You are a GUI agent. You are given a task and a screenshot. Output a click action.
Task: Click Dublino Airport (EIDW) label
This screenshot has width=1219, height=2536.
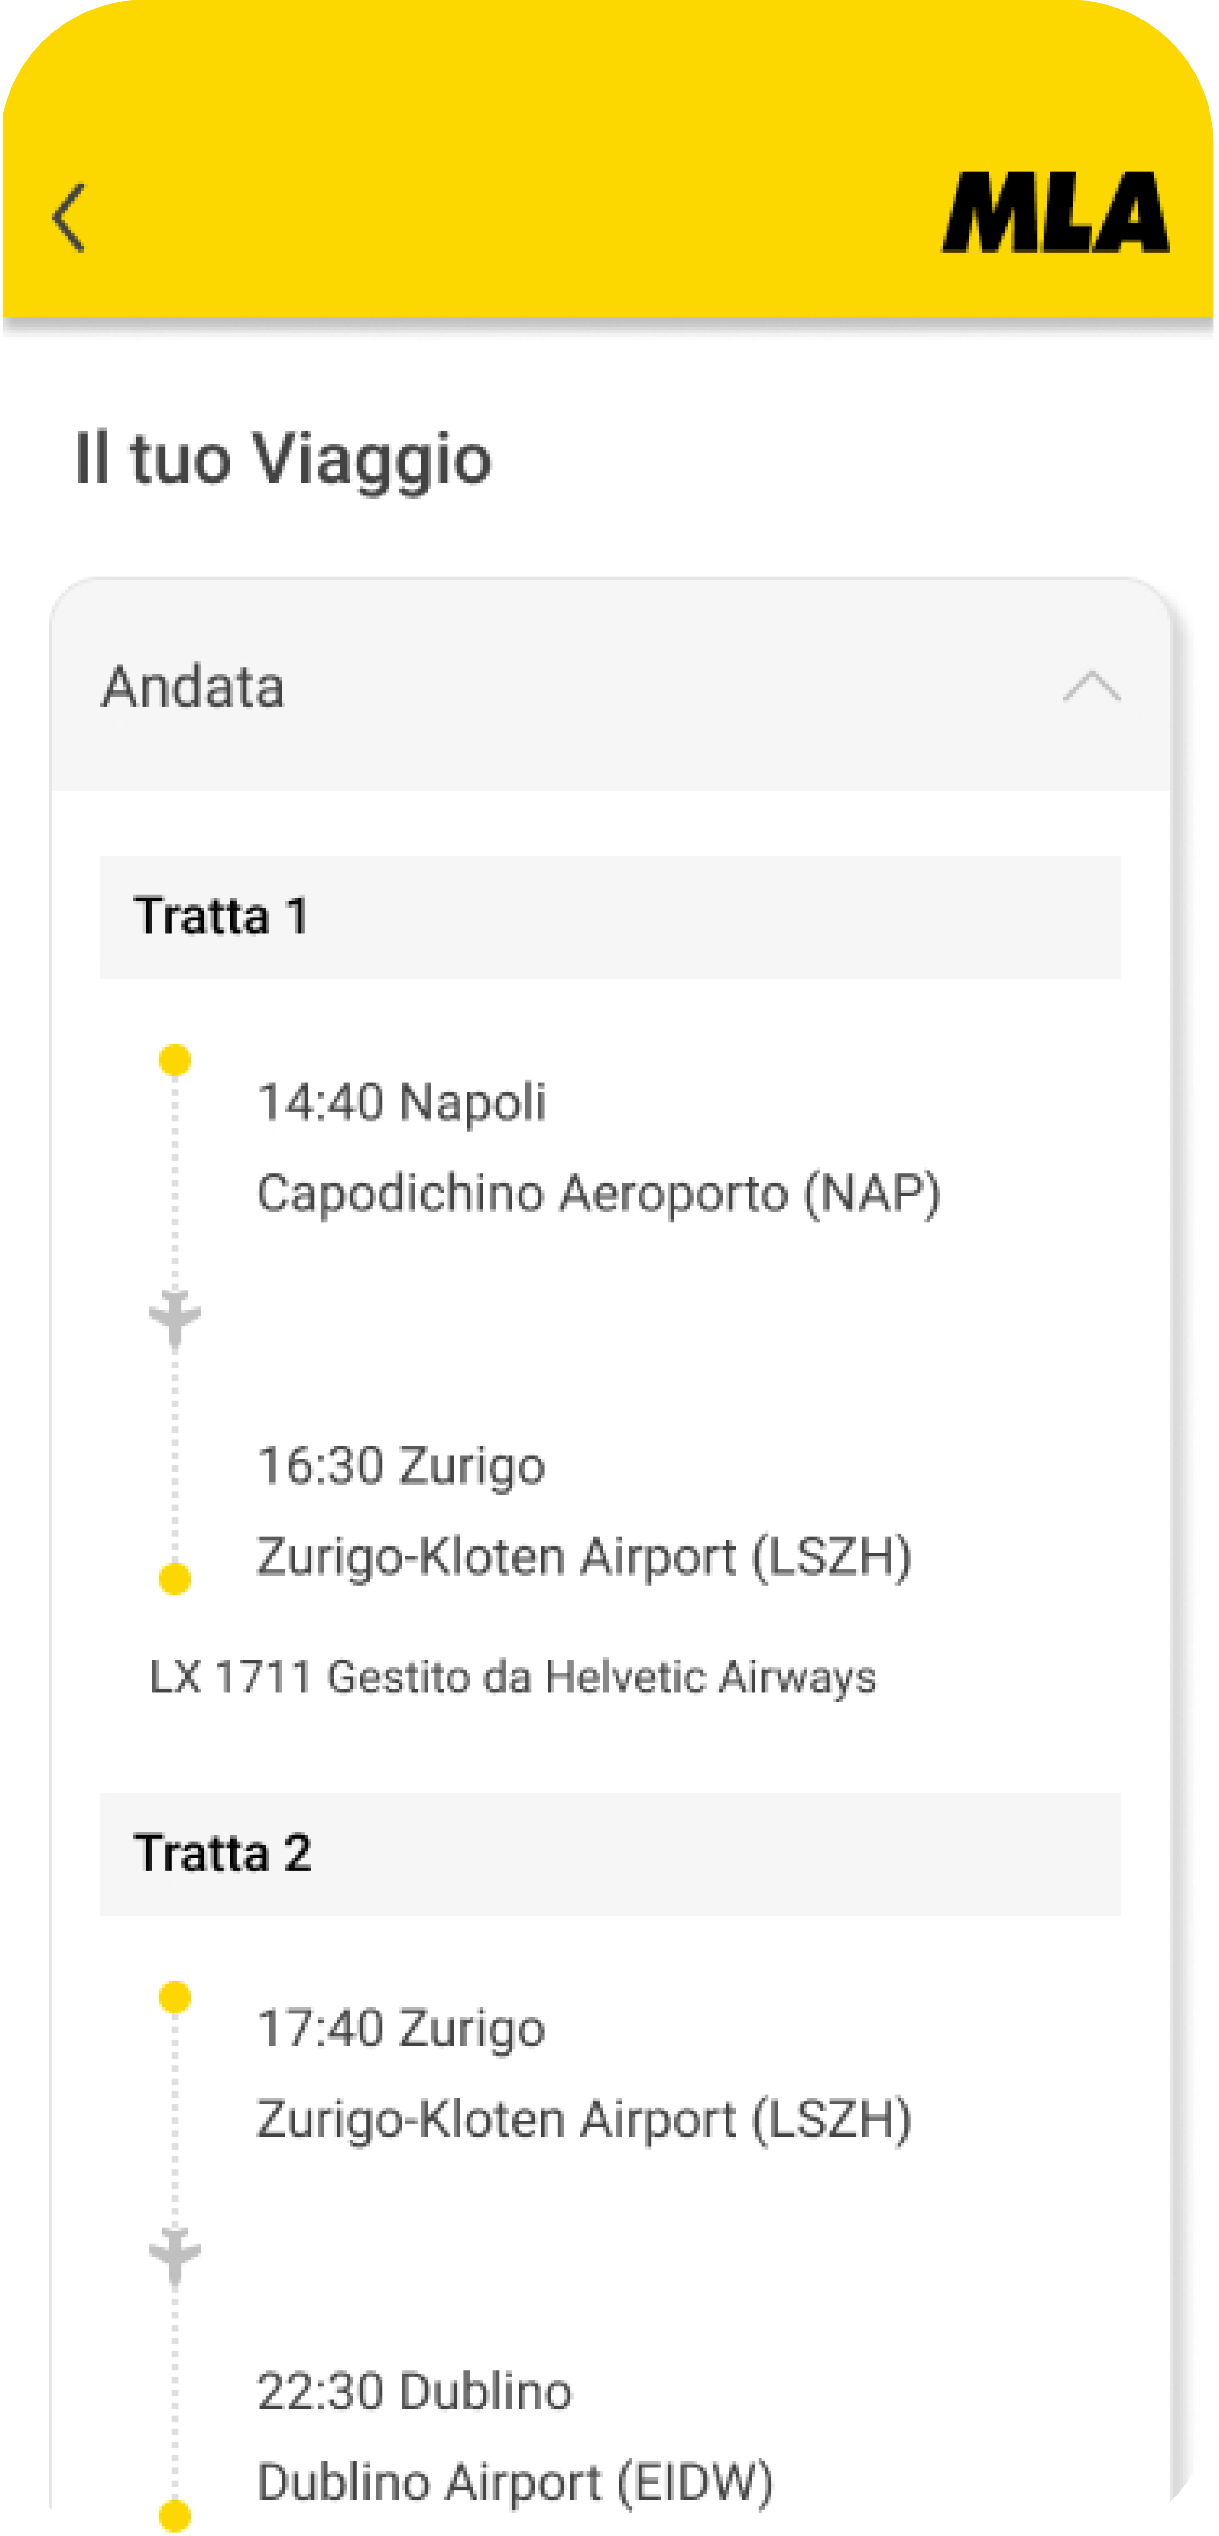click(x=515, y=2482)
